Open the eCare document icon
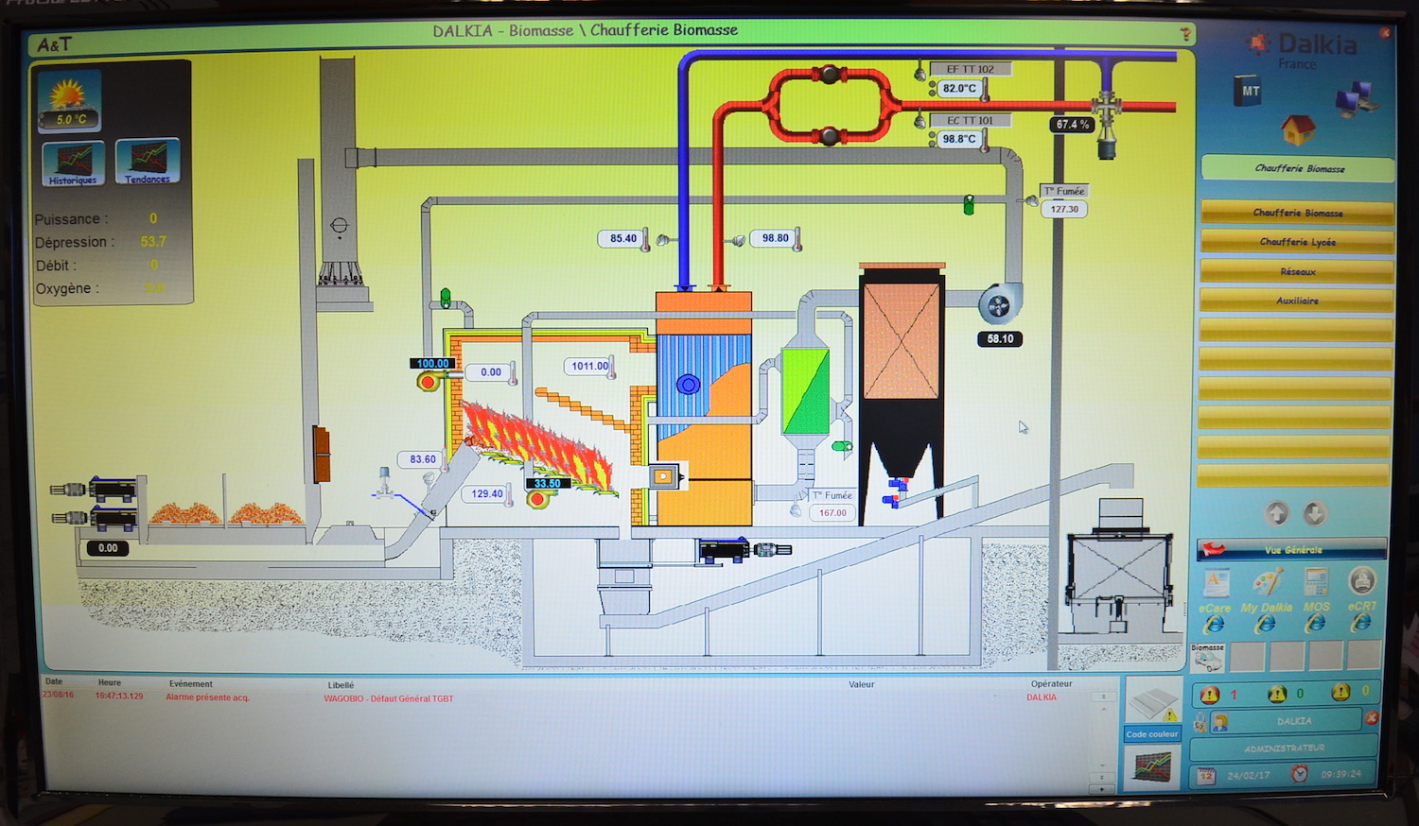The width and height of the screenshot is (1419, 826). tap(1216, 582)
